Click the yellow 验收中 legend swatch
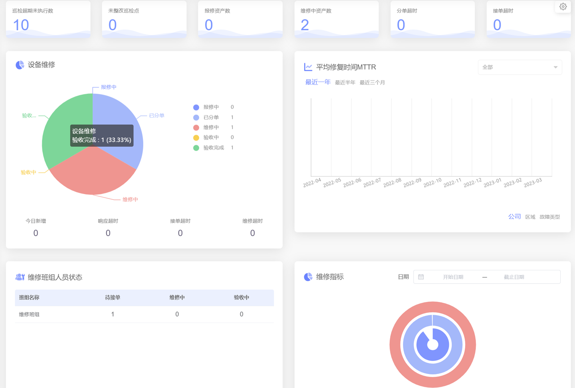The height and width of the screenshot is (388, 575). [196, 138]
